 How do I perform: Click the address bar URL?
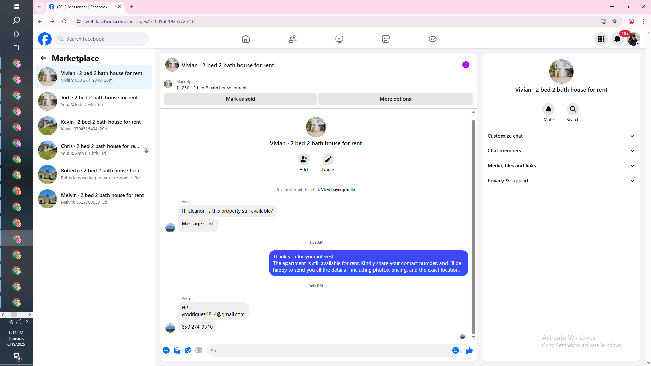point(141,21)
